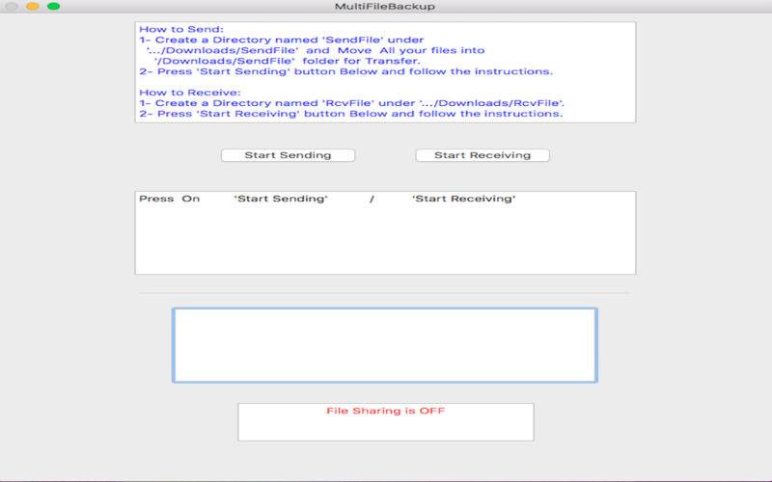Click the 'folder for Transfer' instruction line

288,61
